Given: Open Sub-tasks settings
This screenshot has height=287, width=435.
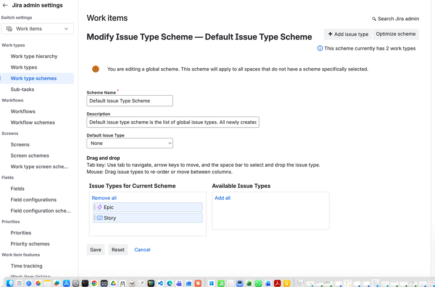Looking at the screenshot, I should (23, 90).
